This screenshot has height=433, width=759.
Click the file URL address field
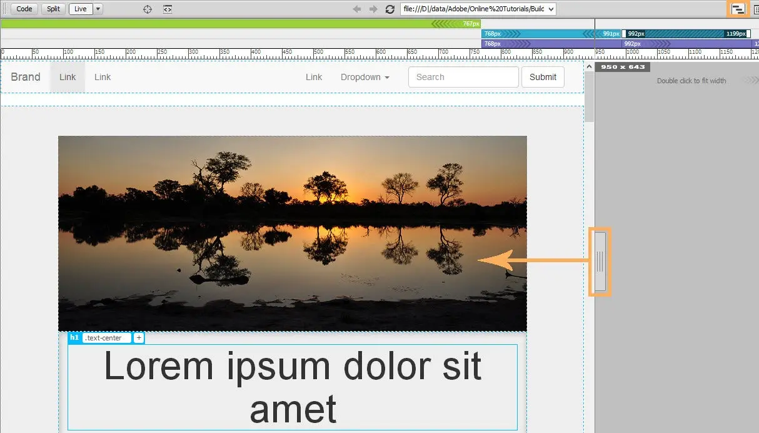pos(473,9)
